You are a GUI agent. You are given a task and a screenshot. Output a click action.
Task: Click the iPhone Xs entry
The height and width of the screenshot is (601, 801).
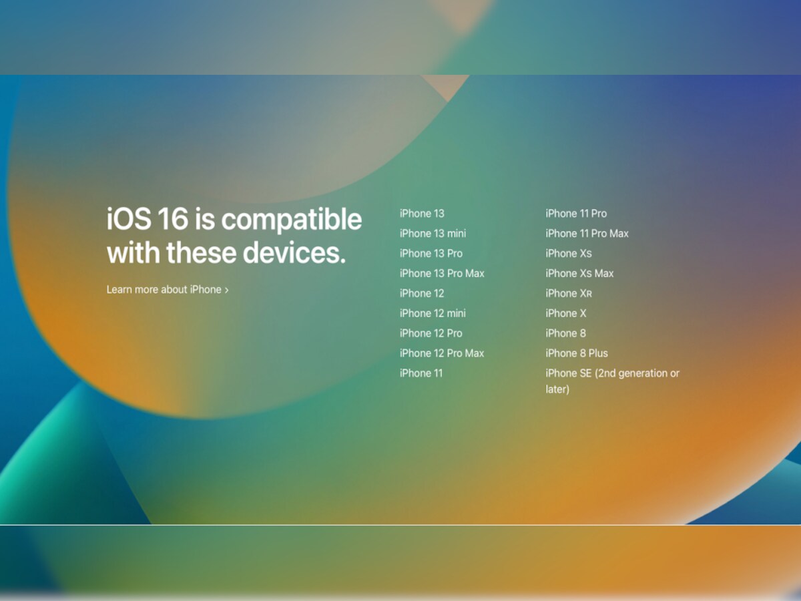[x=568, y=254]
